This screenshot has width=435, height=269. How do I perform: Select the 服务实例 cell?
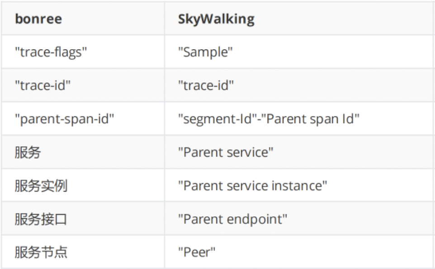[41, 186]
